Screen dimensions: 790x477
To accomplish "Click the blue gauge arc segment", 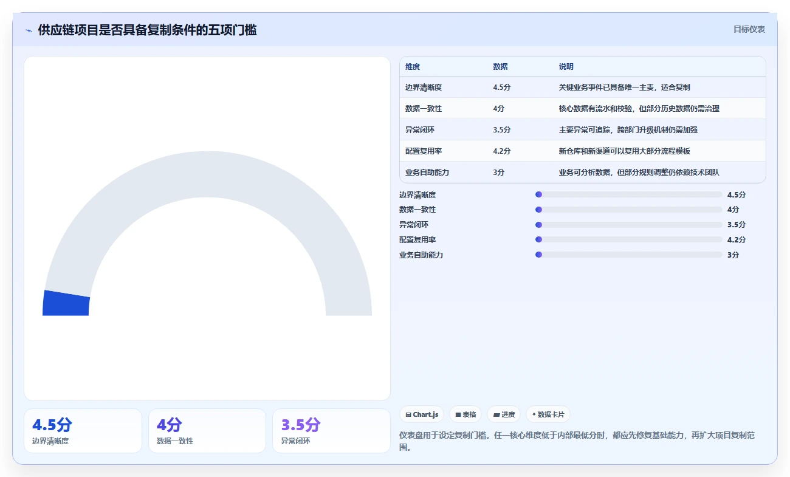I will pyautogui.click(x=66, y=303).
